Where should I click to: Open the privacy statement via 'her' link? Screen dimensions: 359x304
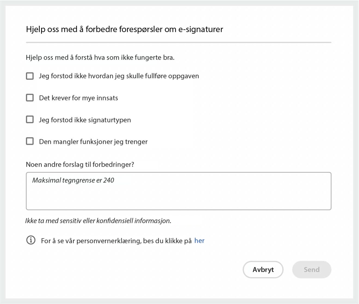click(200, 240)
